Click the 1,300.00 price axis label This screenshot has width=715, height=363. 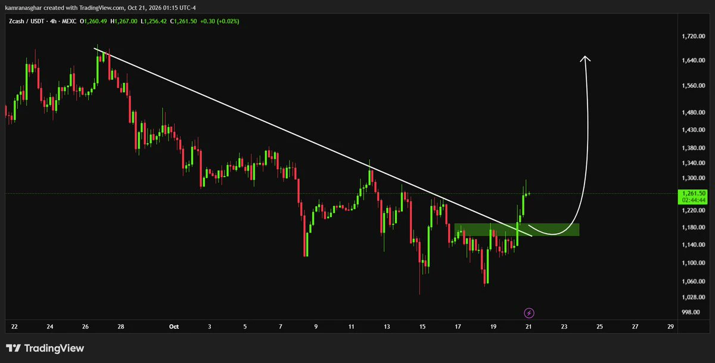(694, 178)
